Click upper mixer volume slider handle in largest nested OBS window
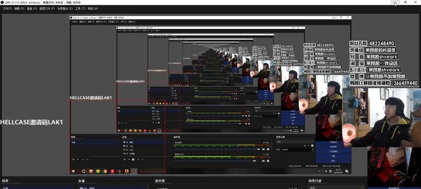This screenshot has height=189, width=421. [x=259, y=149]
